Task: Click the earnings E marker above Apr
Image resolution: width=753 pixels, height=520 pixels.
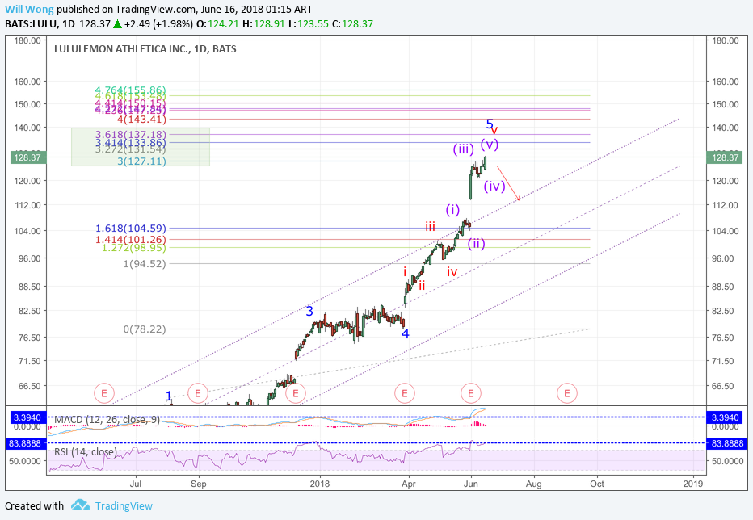Action: coord(404,393)
